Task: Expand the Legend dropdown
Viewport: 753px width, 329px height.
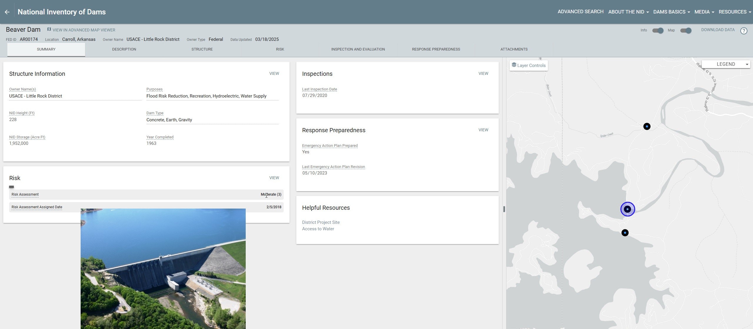Action: (x=726, y=64)
